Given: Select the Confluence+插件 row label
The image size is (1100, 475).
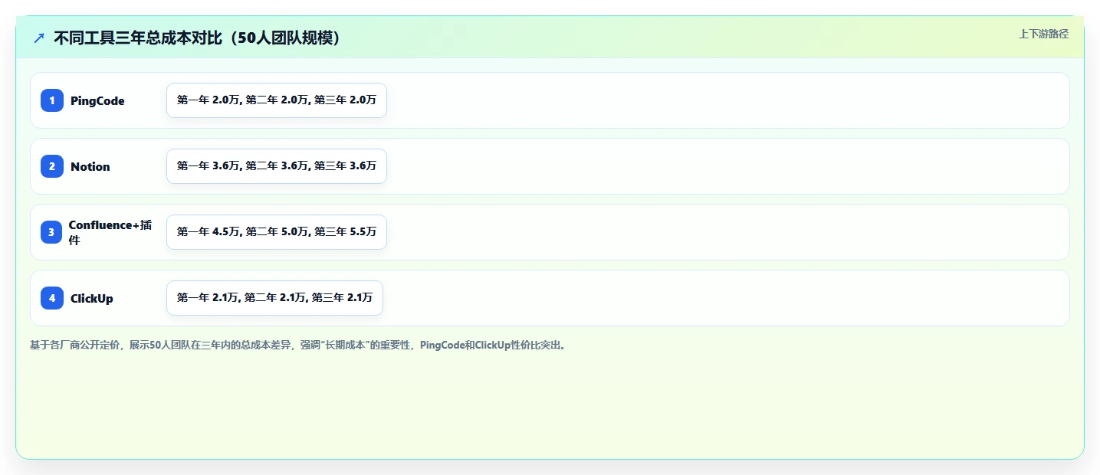Looking at the screenshot, I should coord(110,232).
